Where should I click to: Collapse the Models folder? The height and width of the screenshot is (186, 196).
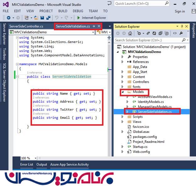(x=123, y=92)
